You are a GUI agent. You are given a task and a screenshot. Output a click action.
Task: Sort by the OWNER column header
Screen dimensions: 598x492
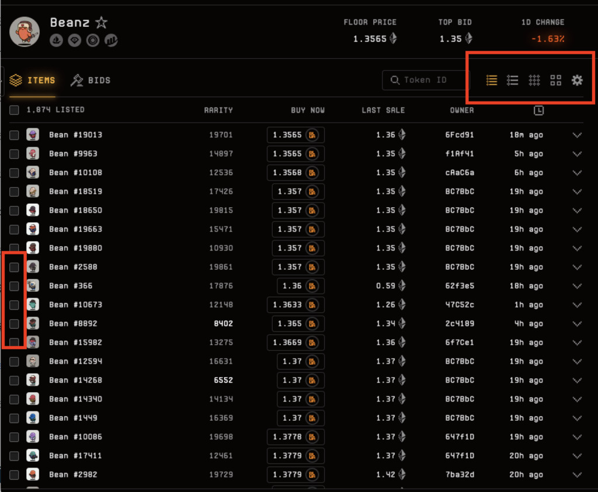coord(462,110)
